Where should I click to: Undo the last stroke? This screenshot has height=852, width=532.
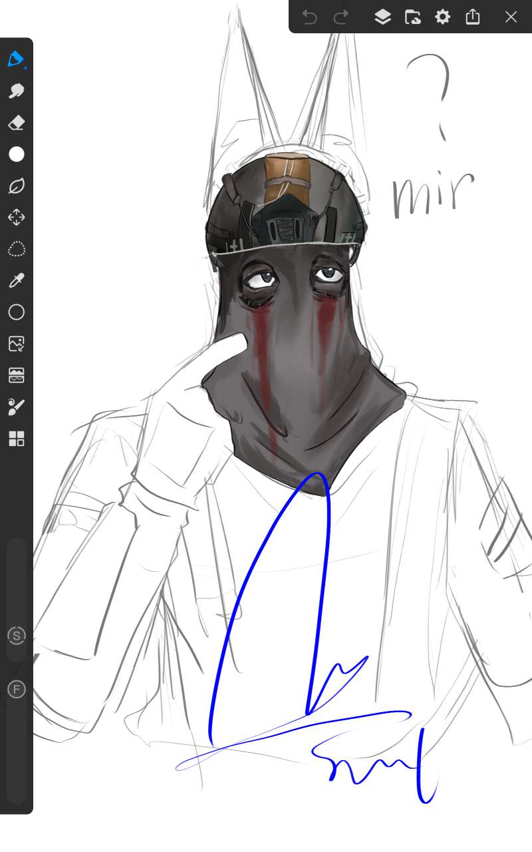(309, 17)
